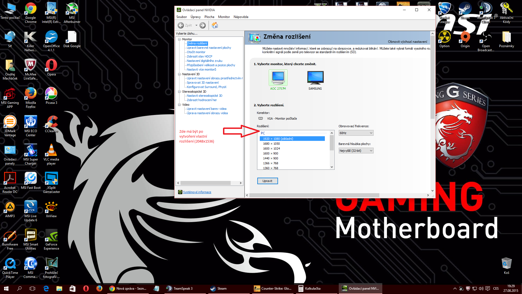Show hidden system tray icons

pos(455,289)
